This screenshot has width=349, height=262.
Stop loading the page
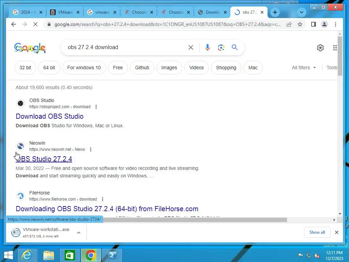click(35, 24)
